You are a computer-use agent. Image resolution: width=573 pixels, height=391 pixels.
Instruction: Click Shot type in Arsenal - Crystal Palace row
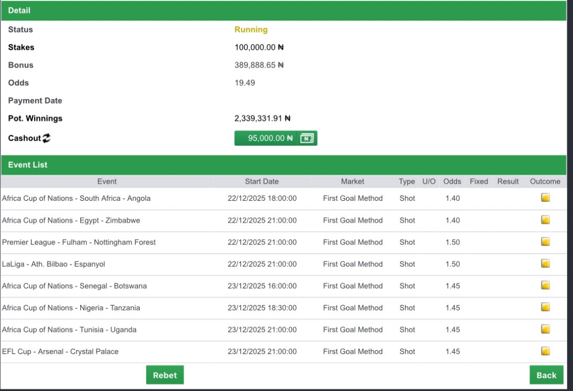click(407, 352)
